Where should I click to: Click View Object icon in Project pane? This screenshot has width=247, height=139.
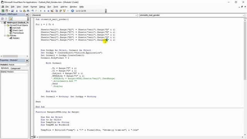6,19
